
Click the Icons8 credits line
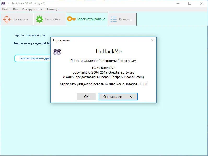coord(103,77)
